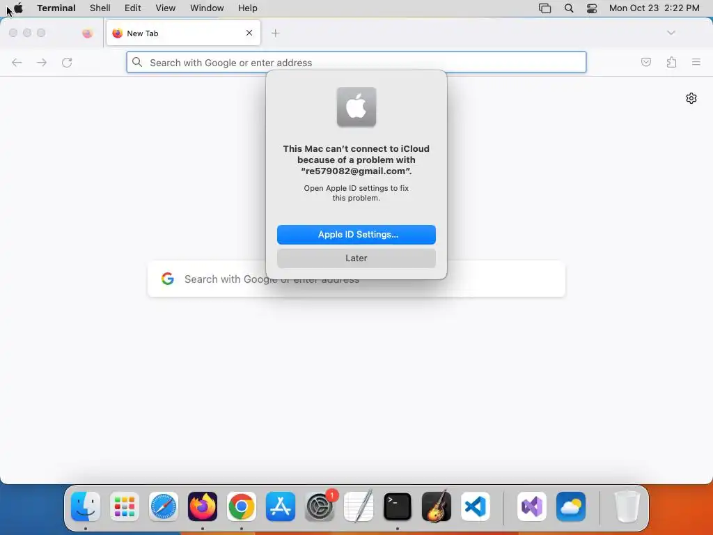Screen dimensions: 713x535
Task: Click the date and time clock
Action: 655,8
